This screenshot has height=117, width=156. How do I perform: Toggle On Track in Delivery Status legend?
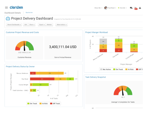pyautogui.click(x=32, y=104)
